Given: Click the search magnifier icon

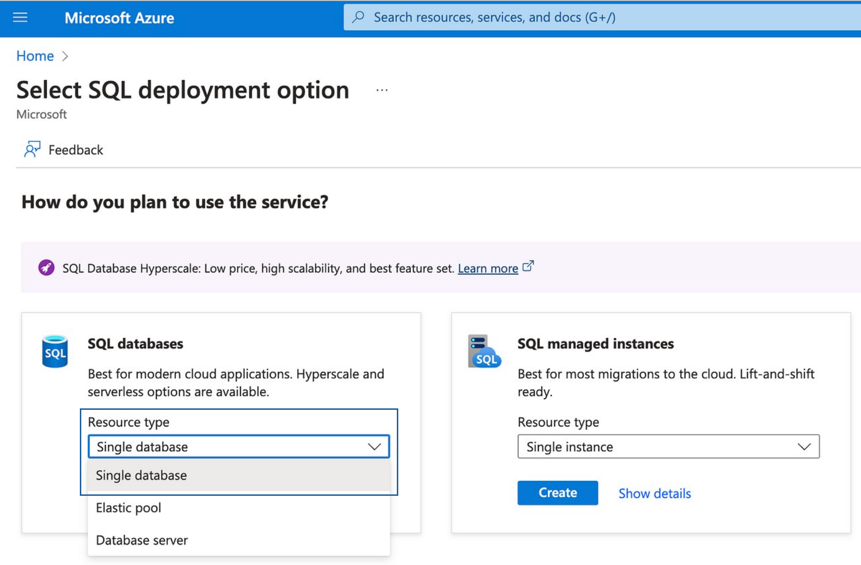Looking at the screenshot, I should tap(358, 17).
